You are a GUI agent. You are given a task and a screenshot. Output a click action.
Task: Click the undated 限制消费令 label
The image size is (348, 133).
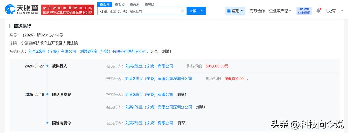(x=62, y=123)
